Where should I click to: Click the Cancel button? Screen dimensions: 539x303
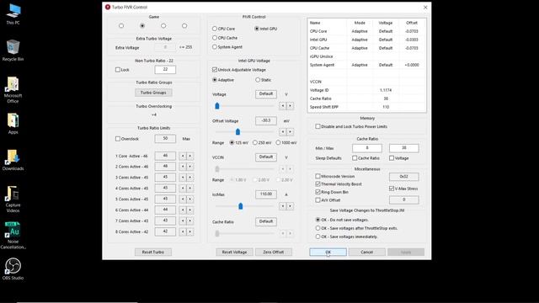pos(367,252)
